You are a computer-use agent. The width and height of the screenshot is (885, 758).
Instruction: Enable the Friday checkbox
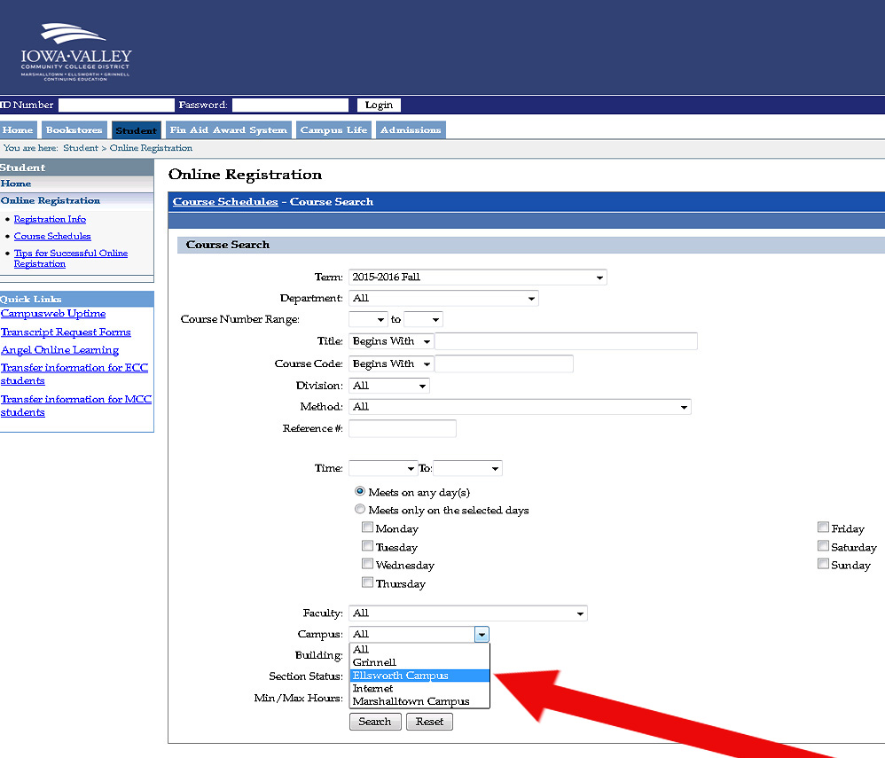[823, 527]
